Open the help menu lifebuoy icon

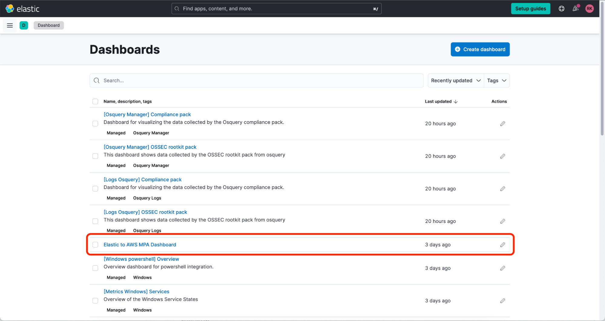561,8
